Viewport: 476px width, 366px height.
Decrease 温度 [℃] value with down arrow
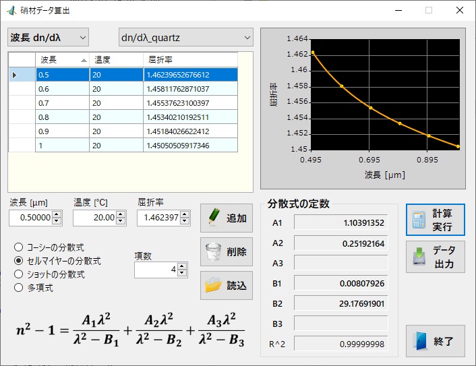click(x=121, y=221)
